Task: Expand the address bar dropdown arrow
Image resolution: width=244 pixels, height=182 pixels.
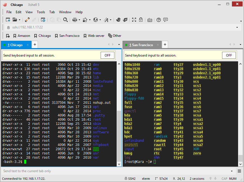Action: coord(237,27)
